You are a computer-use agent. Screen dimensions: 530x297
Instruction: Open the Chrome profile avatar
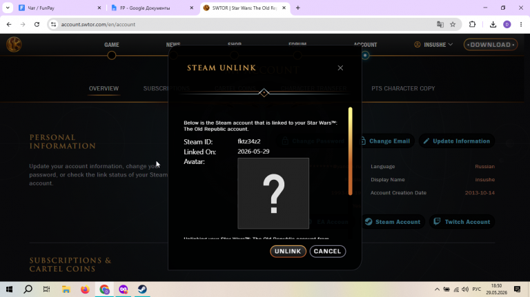507,24
